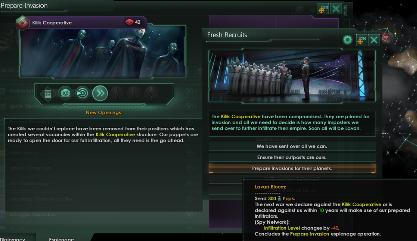Switch to the Espionage tab
Viewport: 417px width, 241px height.
61,239
